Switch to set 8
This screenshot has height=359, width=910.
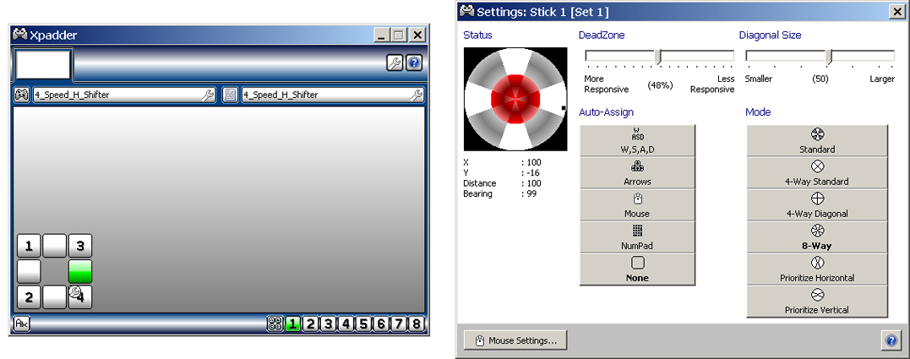click(416, 324)
